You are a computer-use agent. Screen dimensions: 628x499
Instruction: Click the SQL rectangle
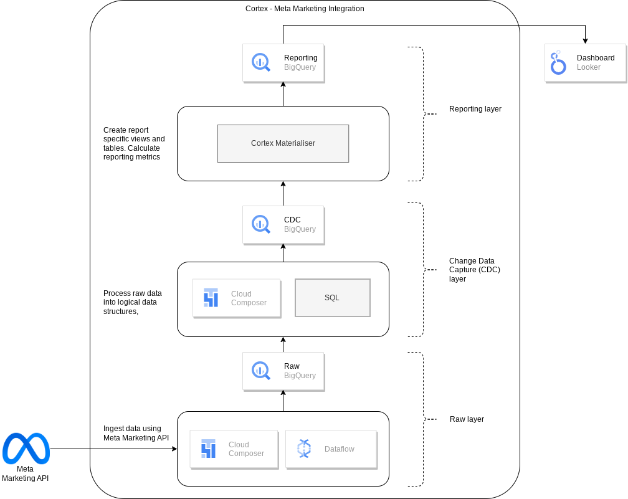click(332, 297)
